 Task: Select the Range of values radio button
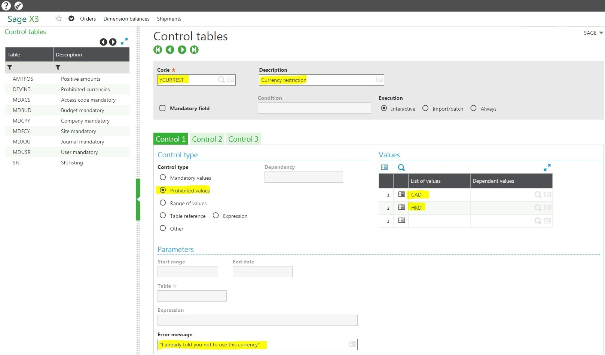coord(163,203)
